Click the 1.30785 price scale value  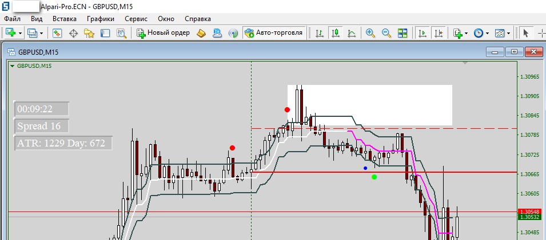coord(529,135)
